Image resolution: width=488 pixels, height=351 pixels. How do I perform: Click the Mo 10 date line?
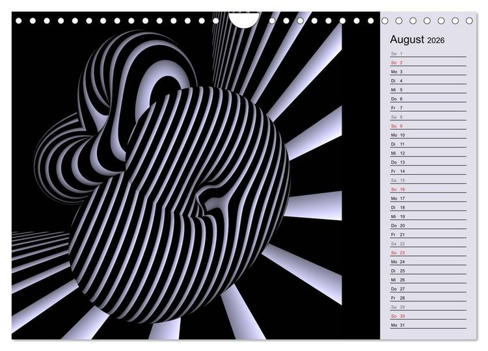coord(428,135)
